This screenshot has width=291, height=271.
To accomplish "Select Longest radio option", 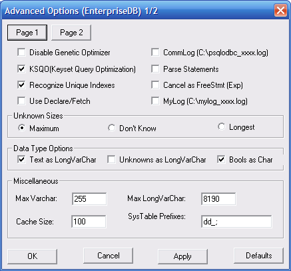I will (x=221, y=127).
